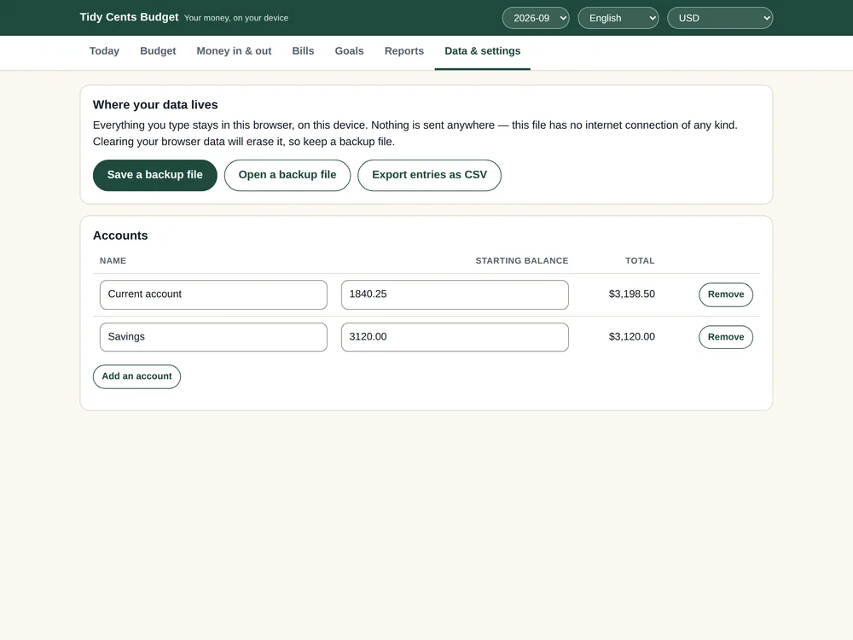Click the STARTING BALANCE column header
The image size is (853, 640).
click(x=522, y=260)
